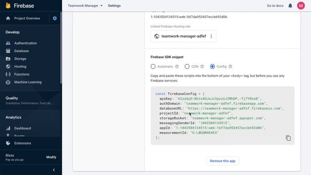Open teamwork-manager-adfef hosting site
311x175 pixels.
[184, 36]
